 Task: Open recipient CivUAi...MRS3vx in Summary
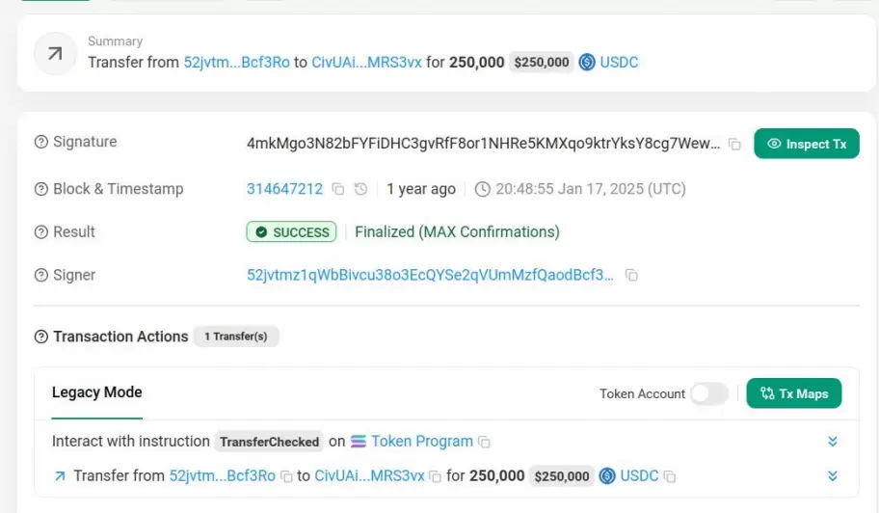pyautogui.click(x=366, y=63)
